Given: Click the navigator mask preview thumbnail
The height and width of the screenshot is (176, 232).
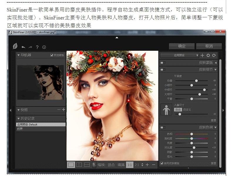Looking at the screenshot, I should (x=41, y=82).
